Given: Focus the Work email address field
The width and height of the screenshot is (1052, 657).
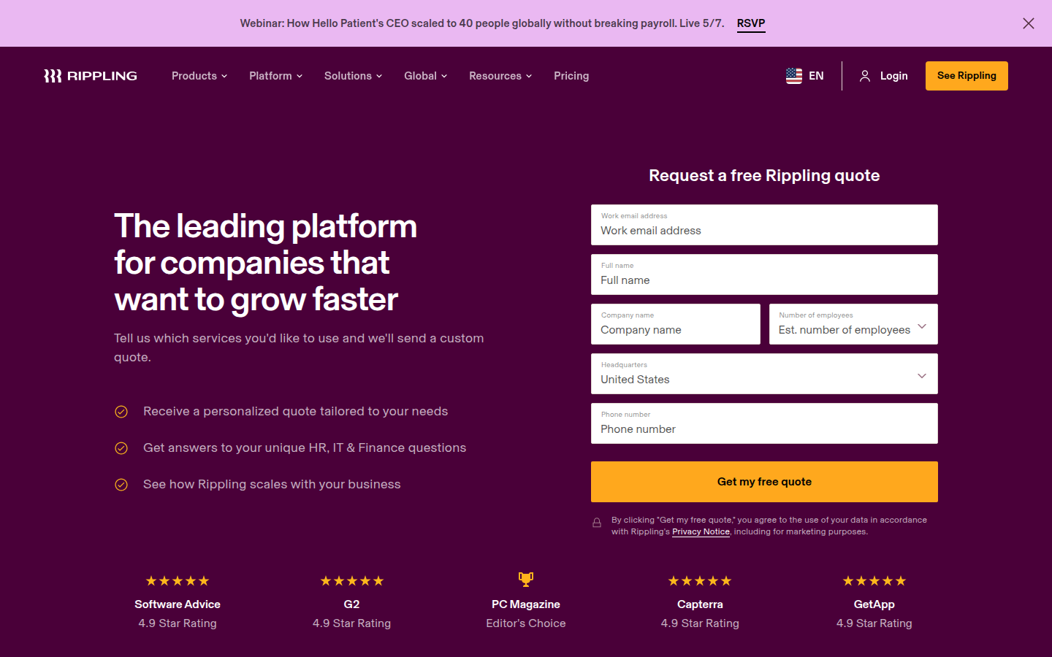Looking at the screenshot, I should pos(764,225).
